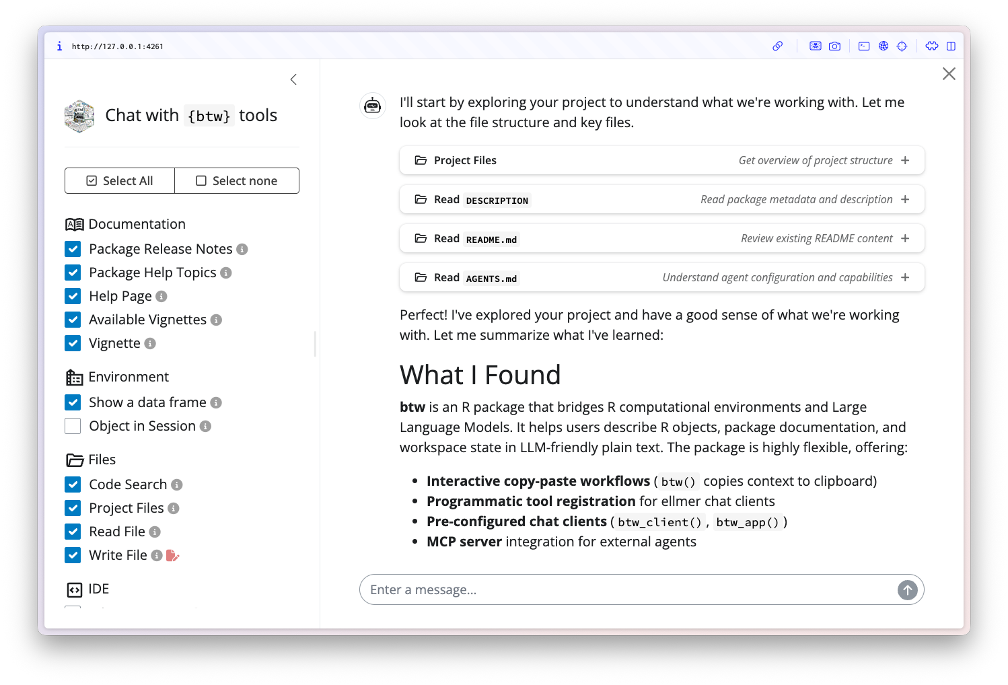Open the terminal icon in the toolbar
Image resolution: width=1008 pixels, height=685 pixels.
[864, 46]
